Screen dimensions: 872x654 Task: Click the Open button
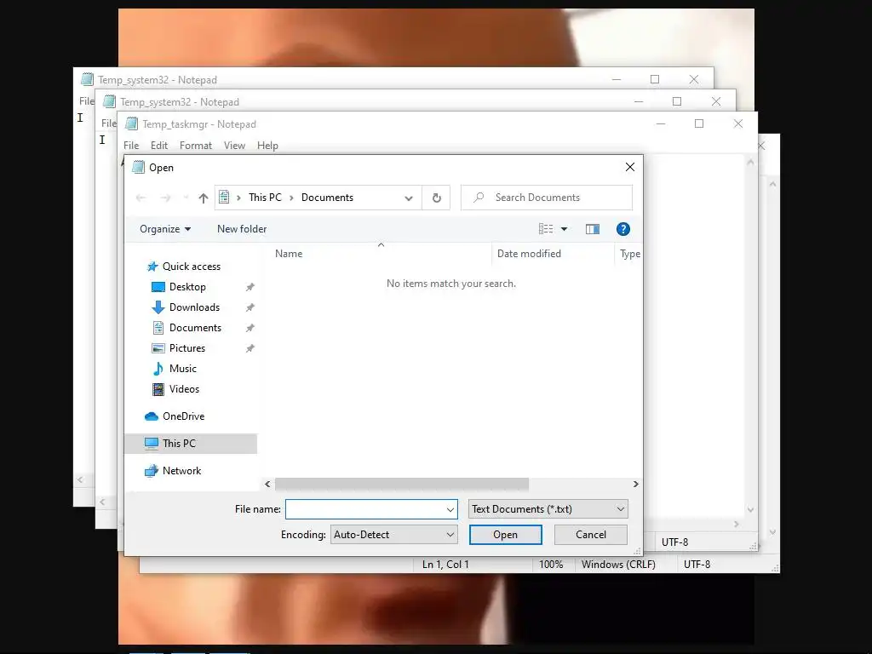coord(506,535)
